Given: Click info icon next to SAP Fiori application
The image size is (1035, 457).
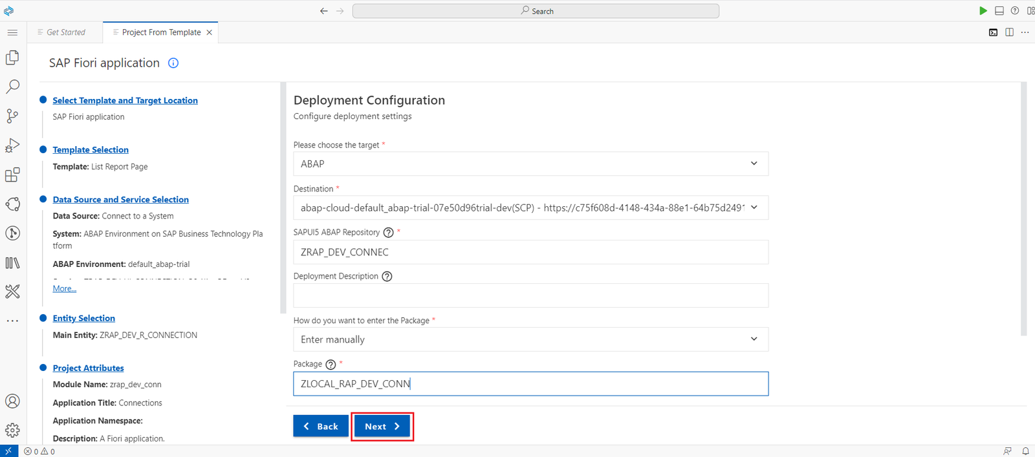Looking at the screenshot, I should (173, 63).
